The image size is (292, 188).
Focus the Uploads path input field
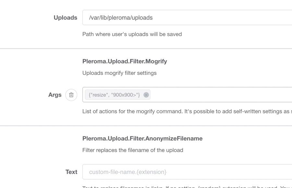[x=187, y=18]
